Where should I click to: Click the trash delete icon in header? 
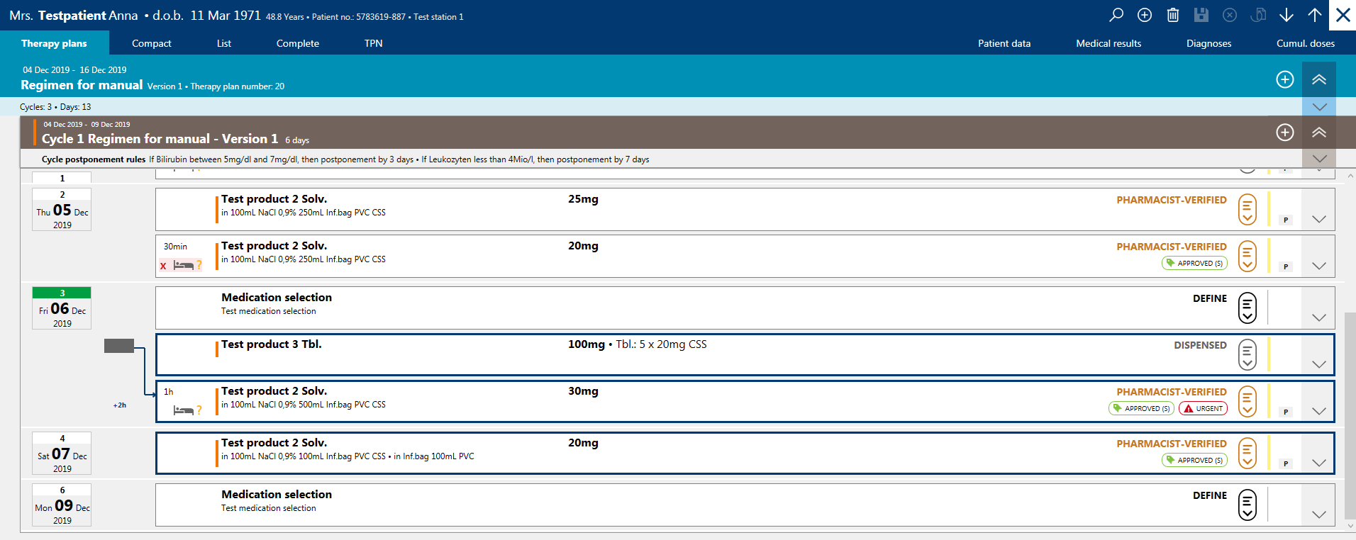1173,15
